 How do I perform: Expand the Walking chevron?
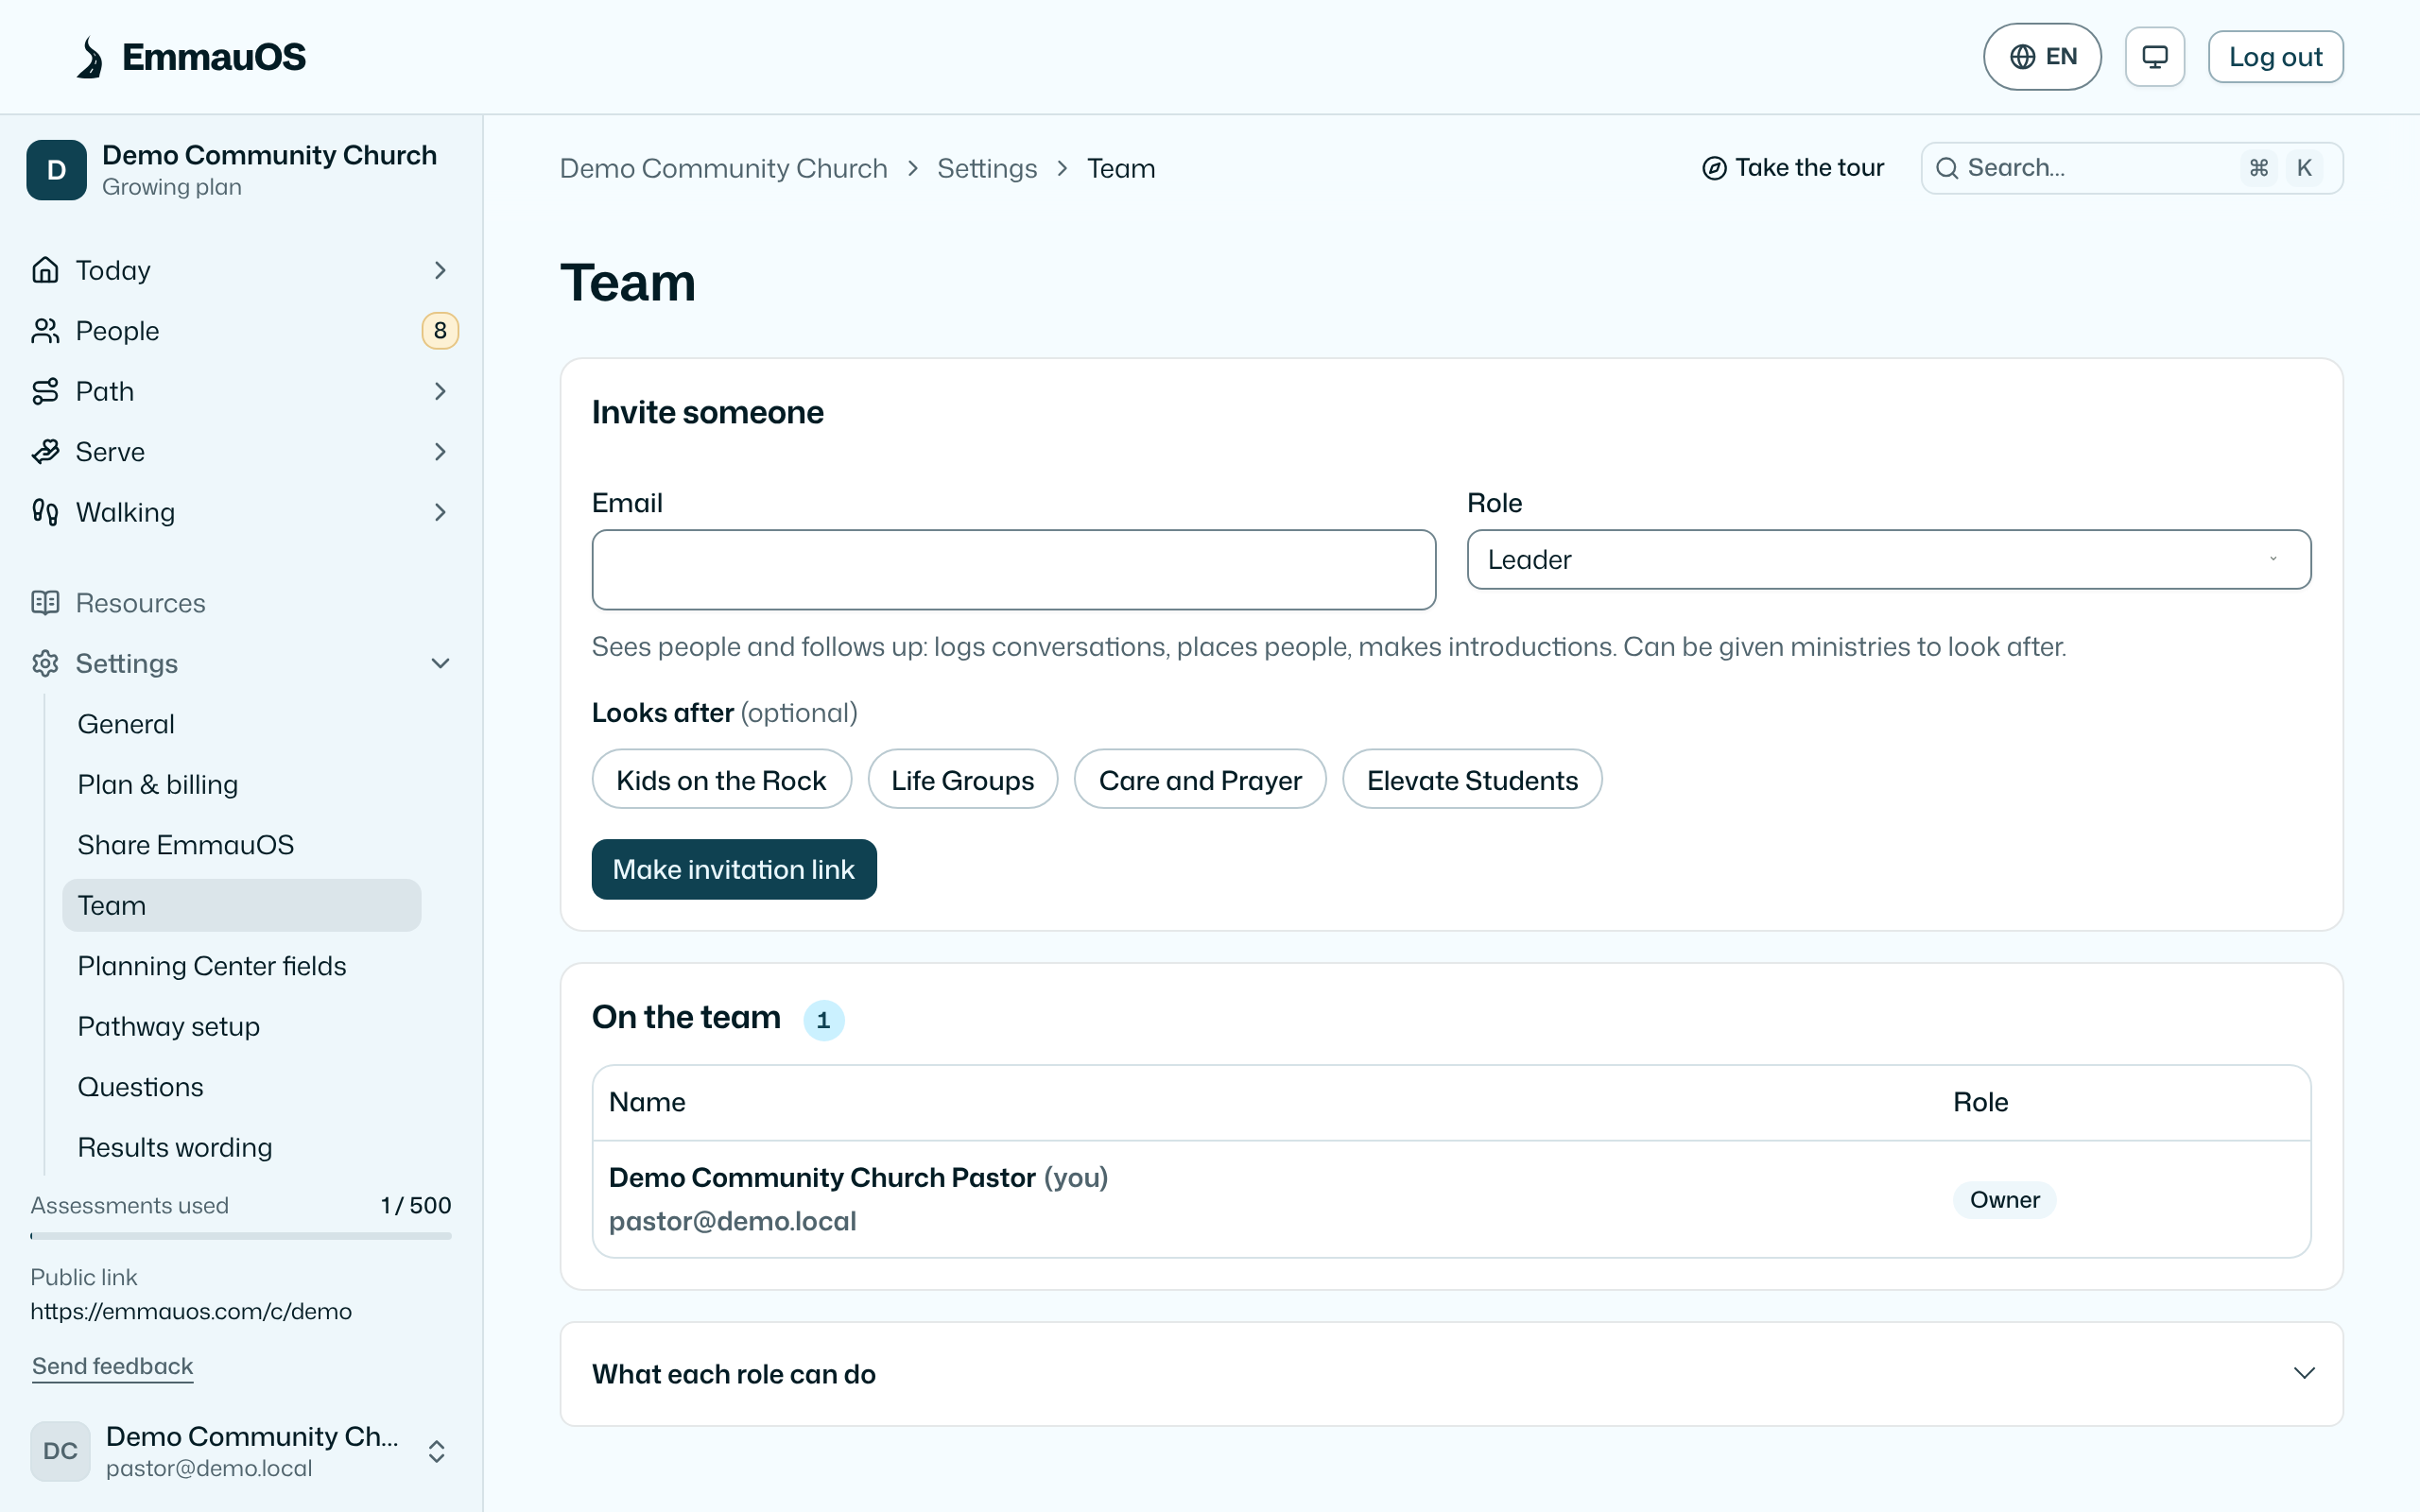tap(440, 512)
